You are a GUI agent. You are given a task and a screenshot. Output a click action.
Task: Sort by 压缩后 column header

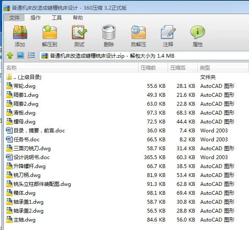[x=183, y=67]
